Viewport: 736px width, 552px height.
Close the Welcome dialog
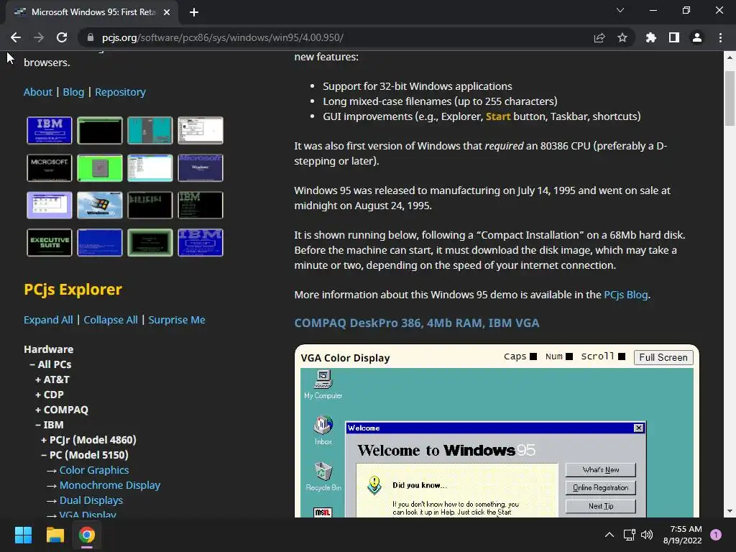(638, 428)
